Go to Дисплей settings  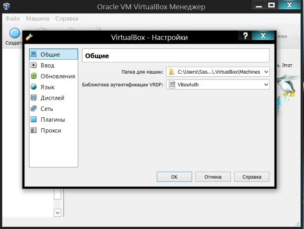[53, 98]
